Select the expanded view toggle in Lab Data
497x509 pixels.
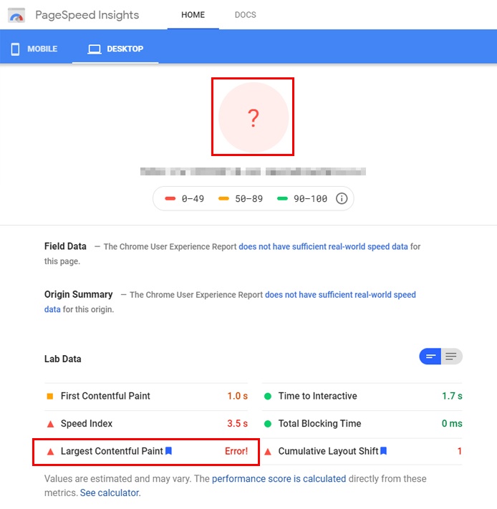tap(452, 357)
